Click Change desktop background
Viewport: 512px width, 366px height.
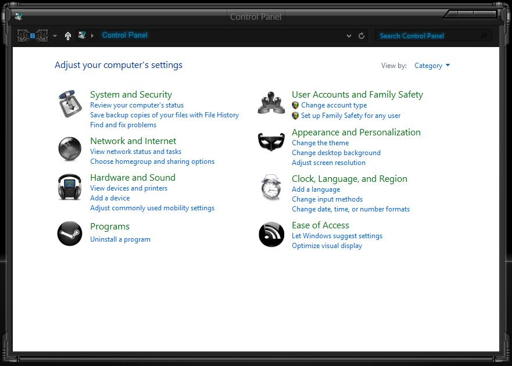(x=336, y=153)
